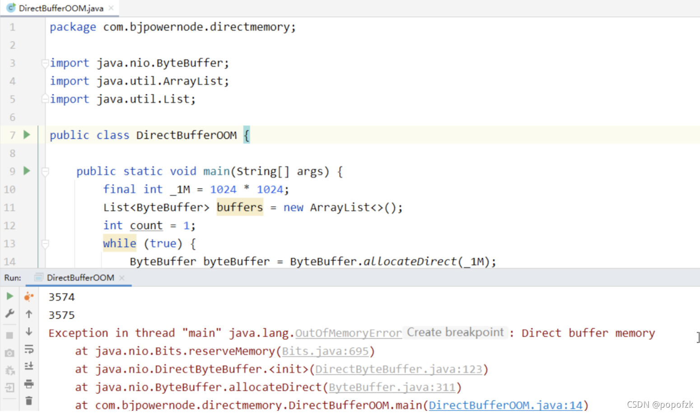This screenshot has height=414, width=700.
Task: Click the import fold end marker at line 5
Action: coord(45,99)
